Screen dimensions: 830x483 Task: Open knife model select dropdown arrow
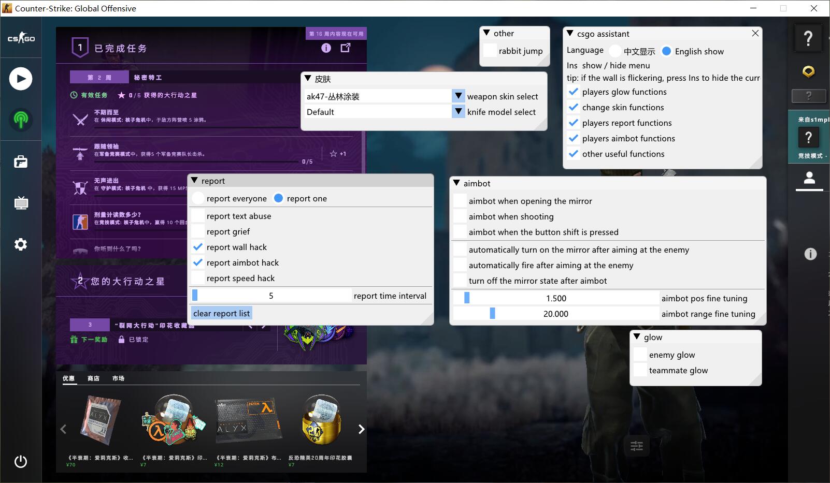[x=459, y=112]
